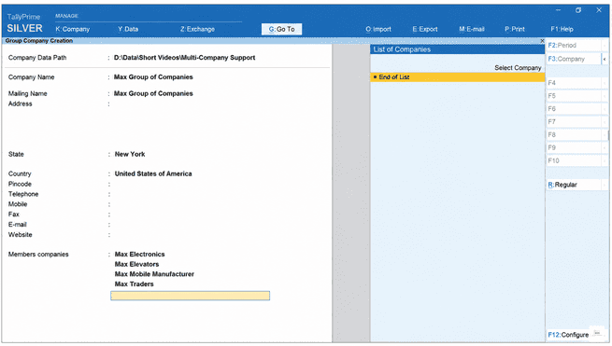The height and width of the screenshot is (346, 612).
Task: Open the E: Export menu
Action: (425, 29)
